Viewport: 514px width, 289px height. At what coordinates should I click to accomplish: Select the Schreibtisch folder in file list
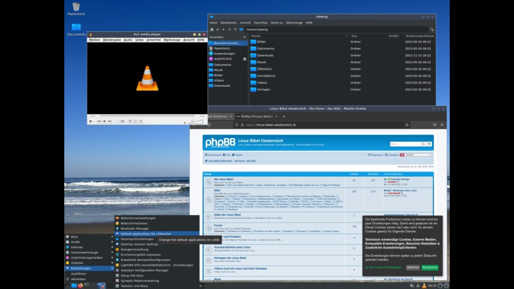[x=266, y=76]
